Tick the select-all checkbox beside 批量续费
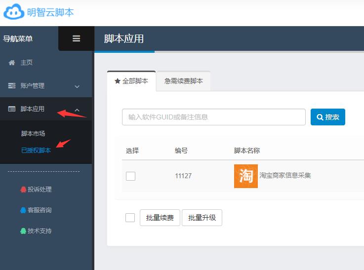This screenshot has width=364, height=270. (130, 218)
